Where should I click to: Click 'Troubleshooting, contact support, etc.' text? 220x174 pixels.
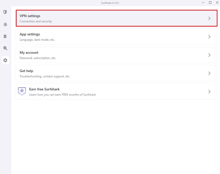pos(45,76)
